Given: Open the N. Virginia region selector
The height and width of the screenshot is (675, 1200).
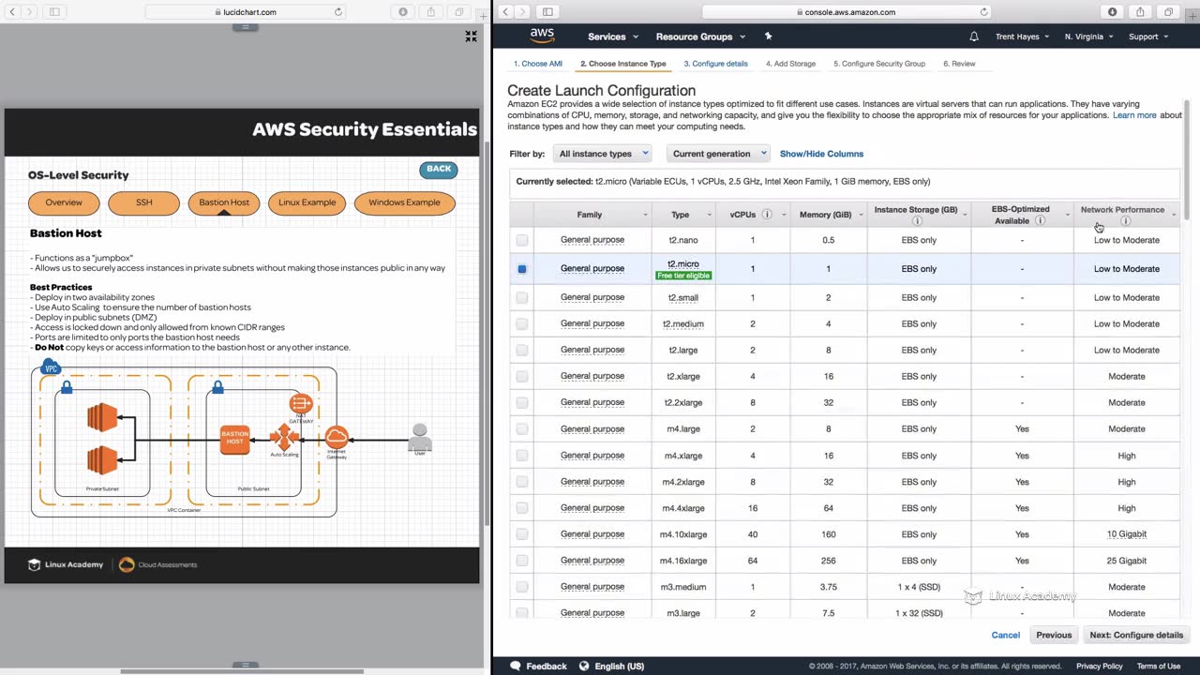Looking at the screenshot, I should 1089,37.
